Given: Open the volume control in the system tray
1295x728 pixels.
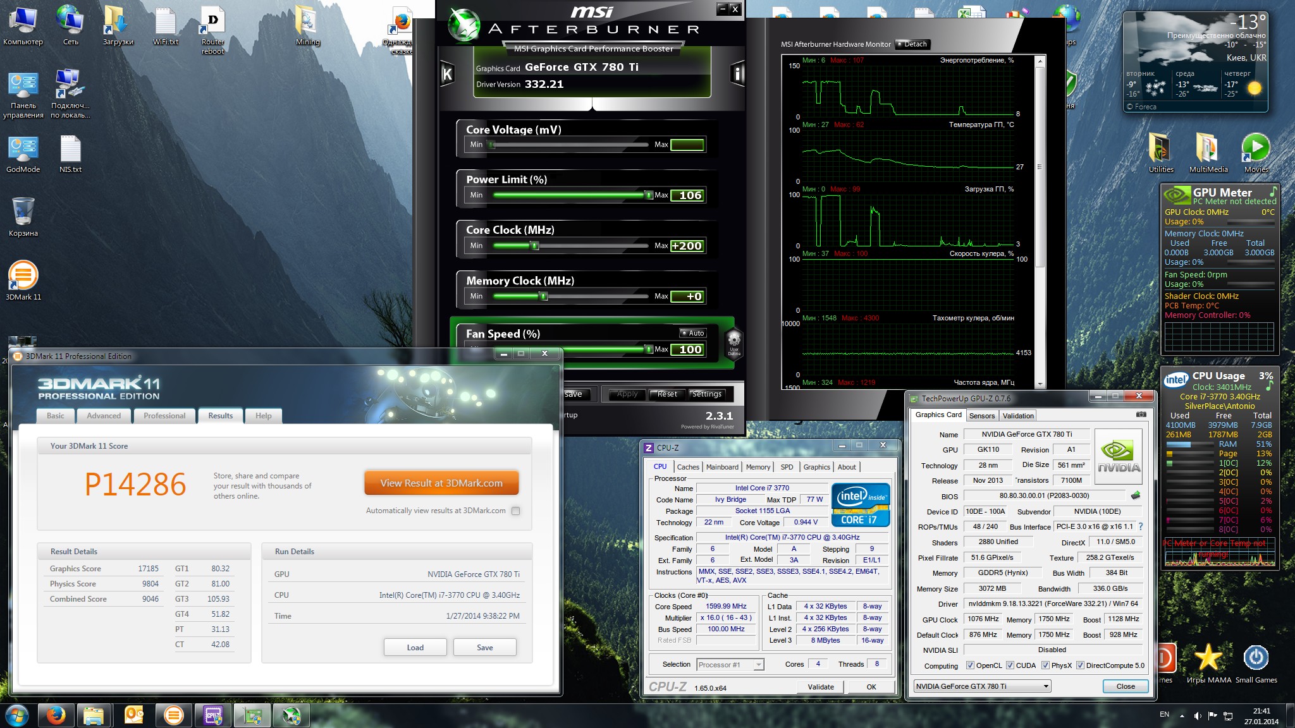Looking at the screenshot, I should tap(1197, 715).
